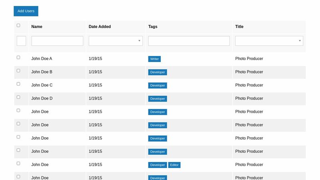This screenshot has width=320, height=180.
Task: Focus the Name filter text field
Action: [x=57, y=41]
